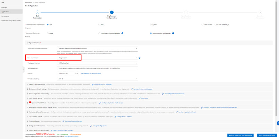Click the step 3 Specification Confirmation circle

[x=186, y=12]
